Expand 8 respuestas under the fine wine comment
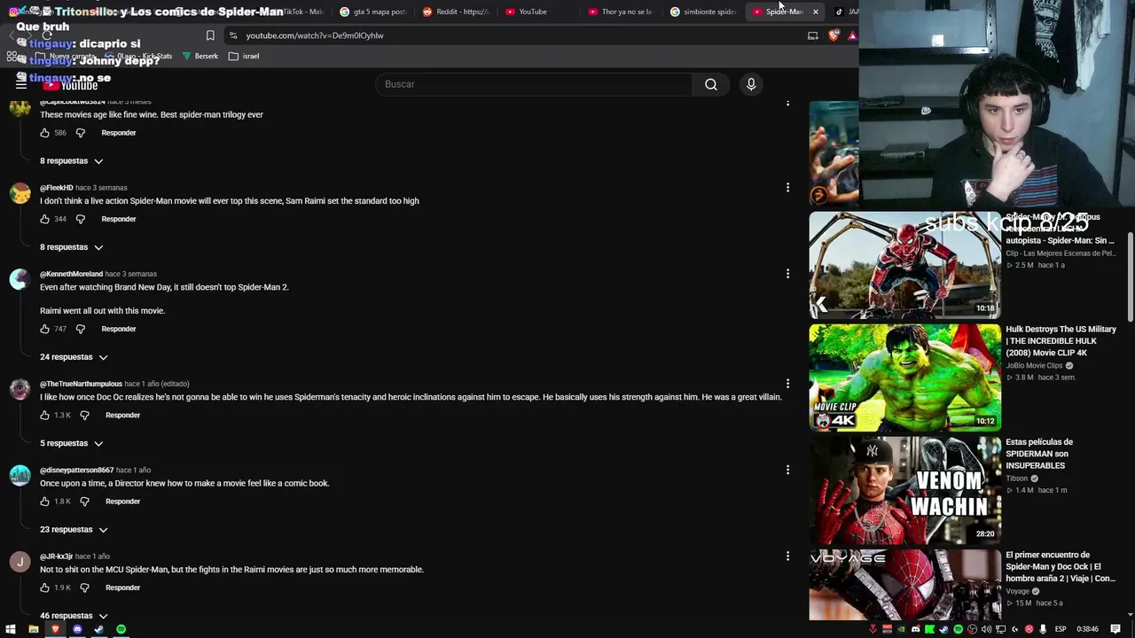This screenshot has width=1135, height=638. tap(72, 161)
